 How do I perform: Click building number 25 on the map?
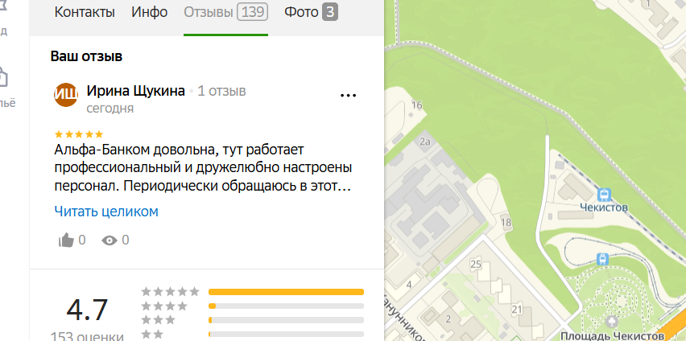476,264
